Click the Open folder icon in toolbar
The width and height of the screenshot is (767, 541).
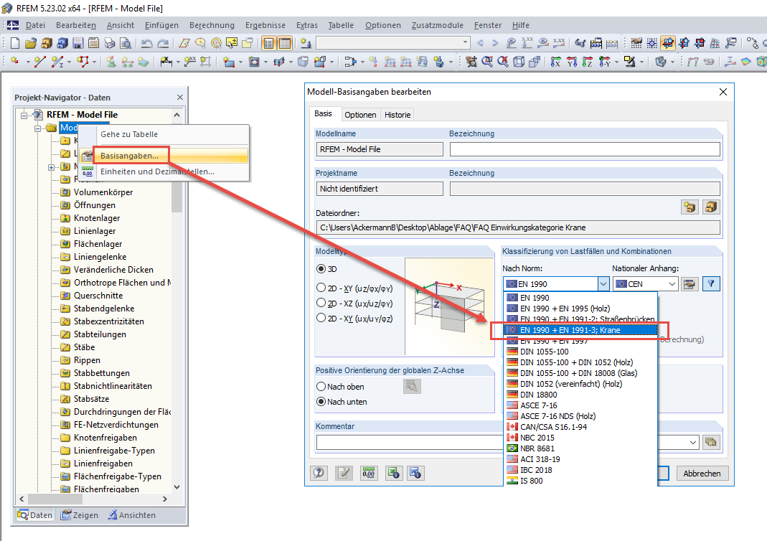[30, 43]
